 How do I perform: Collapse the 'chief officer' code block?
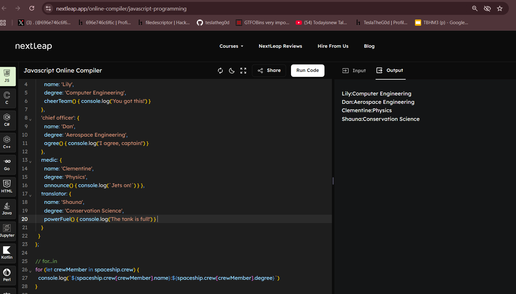(x=30, y=119)
